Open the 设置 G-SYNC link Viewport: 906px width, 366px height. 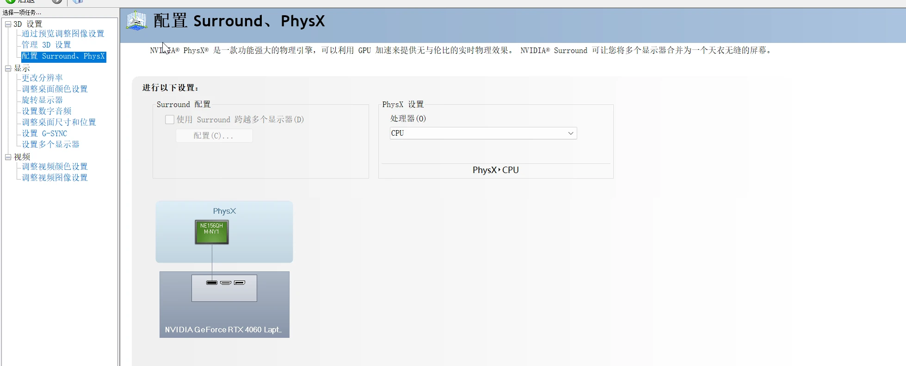pyautogui.click(x=44, y=133)
